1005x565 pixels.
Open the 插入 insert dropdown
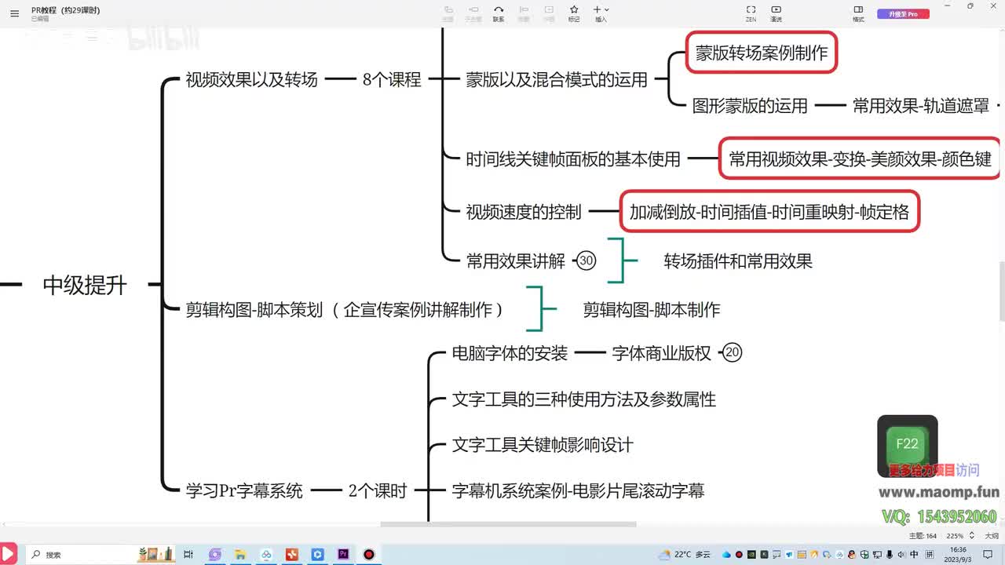pos(601,13)
